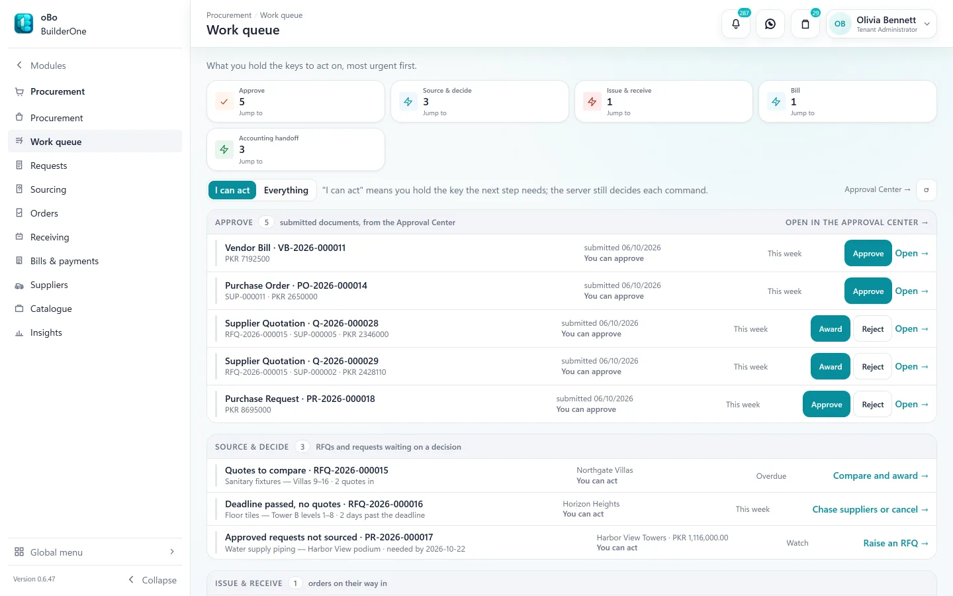The height and width of the screenshot is (596, 953).
Task: Award Supplier Quotation Q-2026-000028
Action: click(x=831, y=329)
